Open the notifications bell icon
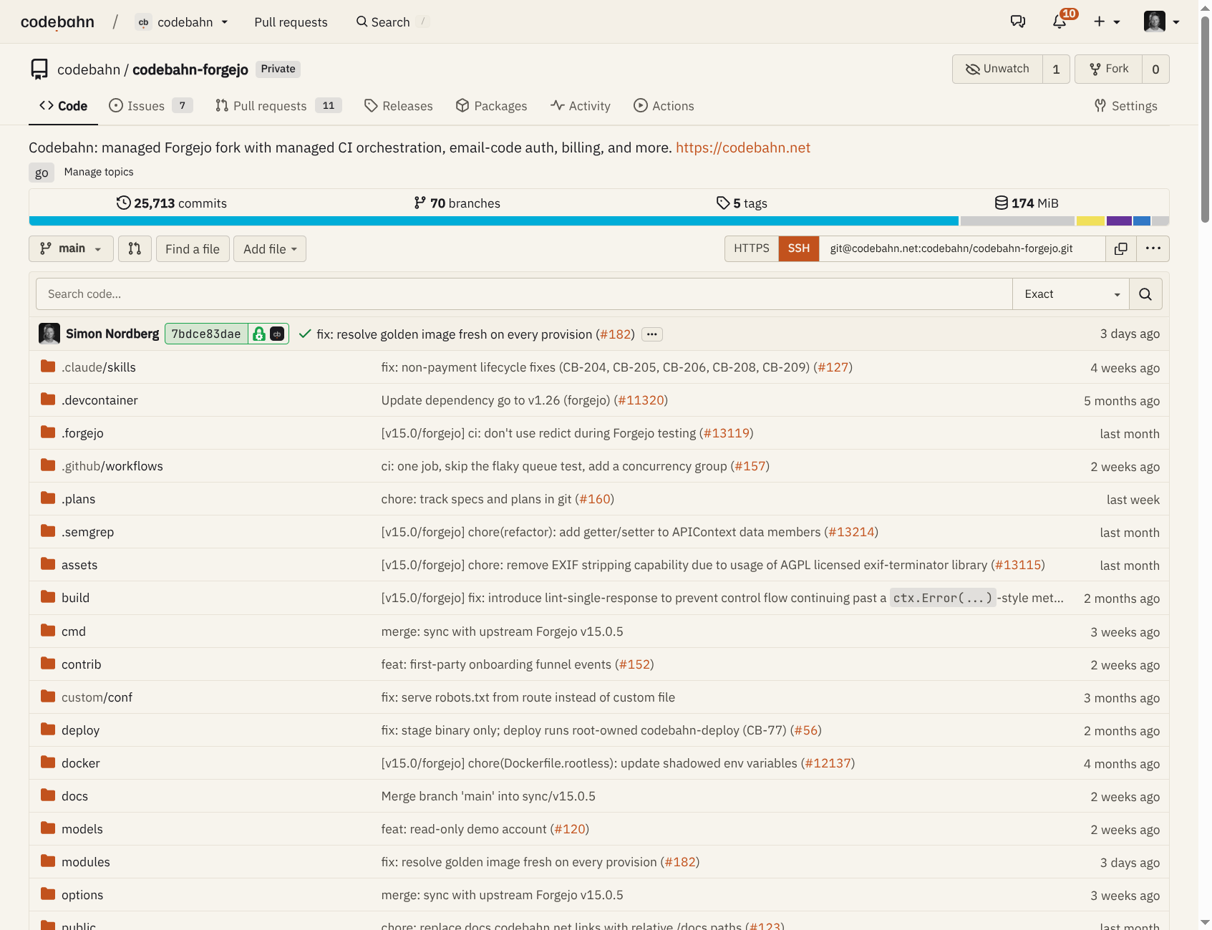 click(x=1060, y=21)
